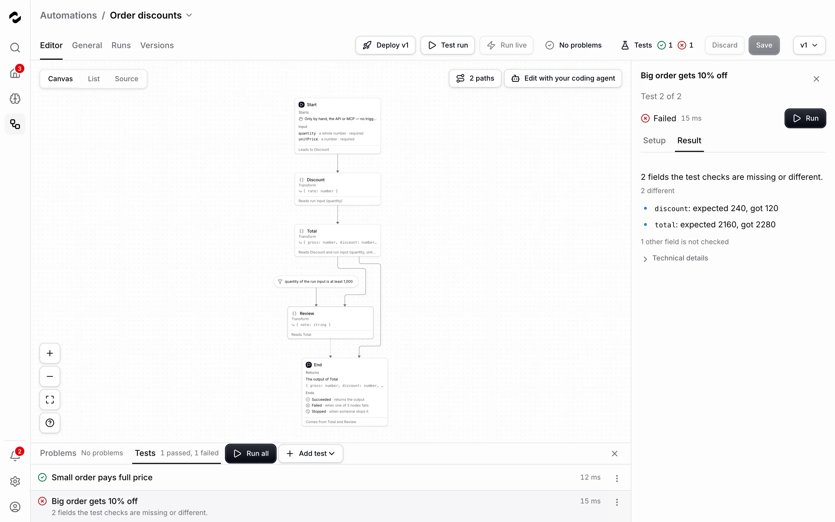The image size is (835, 522).
Task: Open the search icon in the sidebar
Action: (15, 47)
